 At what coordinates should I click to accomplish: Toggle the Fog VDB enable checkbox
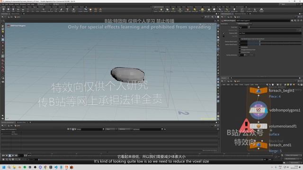(223, 36)
